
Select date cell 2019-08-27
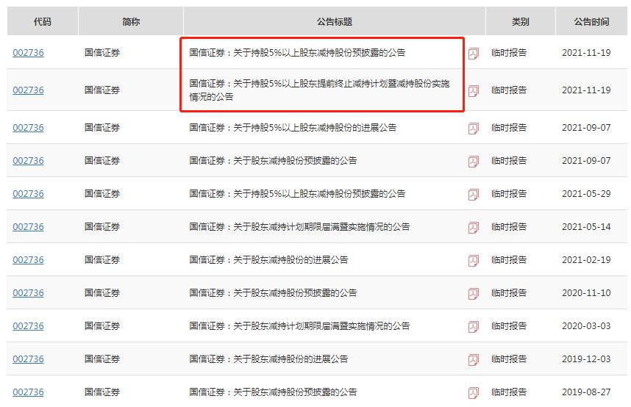(x=586, y=392)
